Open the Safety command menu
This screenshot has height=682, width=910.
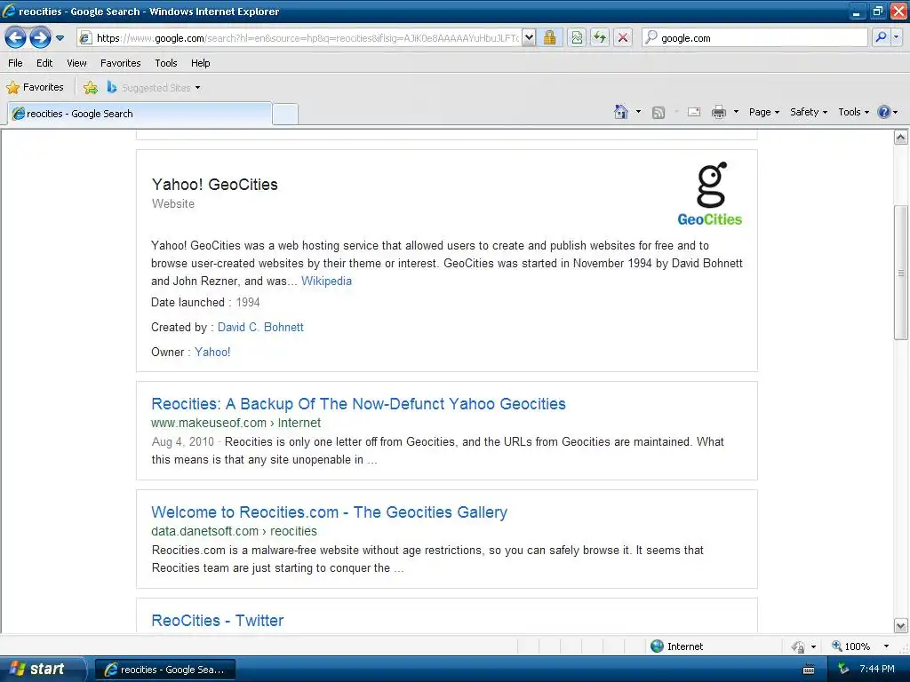pyautogui.click(x=809, y=112)
